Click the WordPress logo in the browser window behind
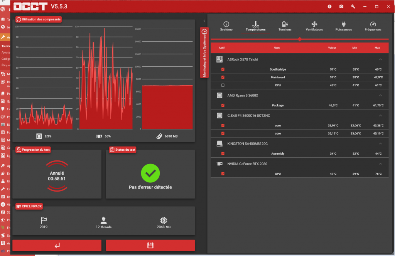This screenshot has width=395, height=256. (x=3, y=9)
